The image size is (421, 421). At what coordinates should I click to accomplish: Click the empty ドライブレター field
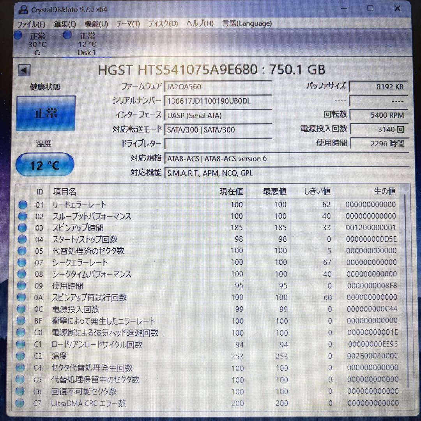coord(218,144)
